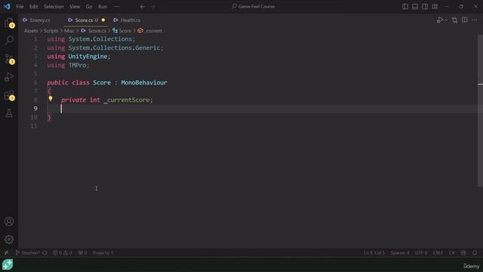Open the Manage gear settings
The image size is (483, 272).
[x=9, y=240]
